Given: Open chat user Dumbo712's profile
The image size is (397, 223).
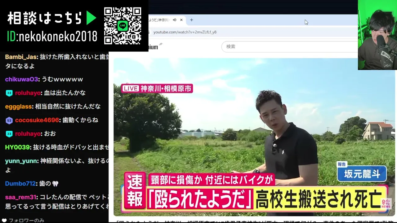Looking at the screenshot, I should 20,184.
